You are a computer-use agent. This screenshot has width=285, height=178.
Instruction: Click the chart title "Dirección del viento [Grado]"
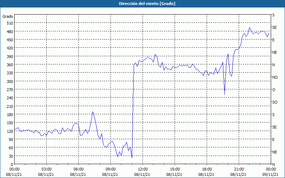click(x=147, y=4)
